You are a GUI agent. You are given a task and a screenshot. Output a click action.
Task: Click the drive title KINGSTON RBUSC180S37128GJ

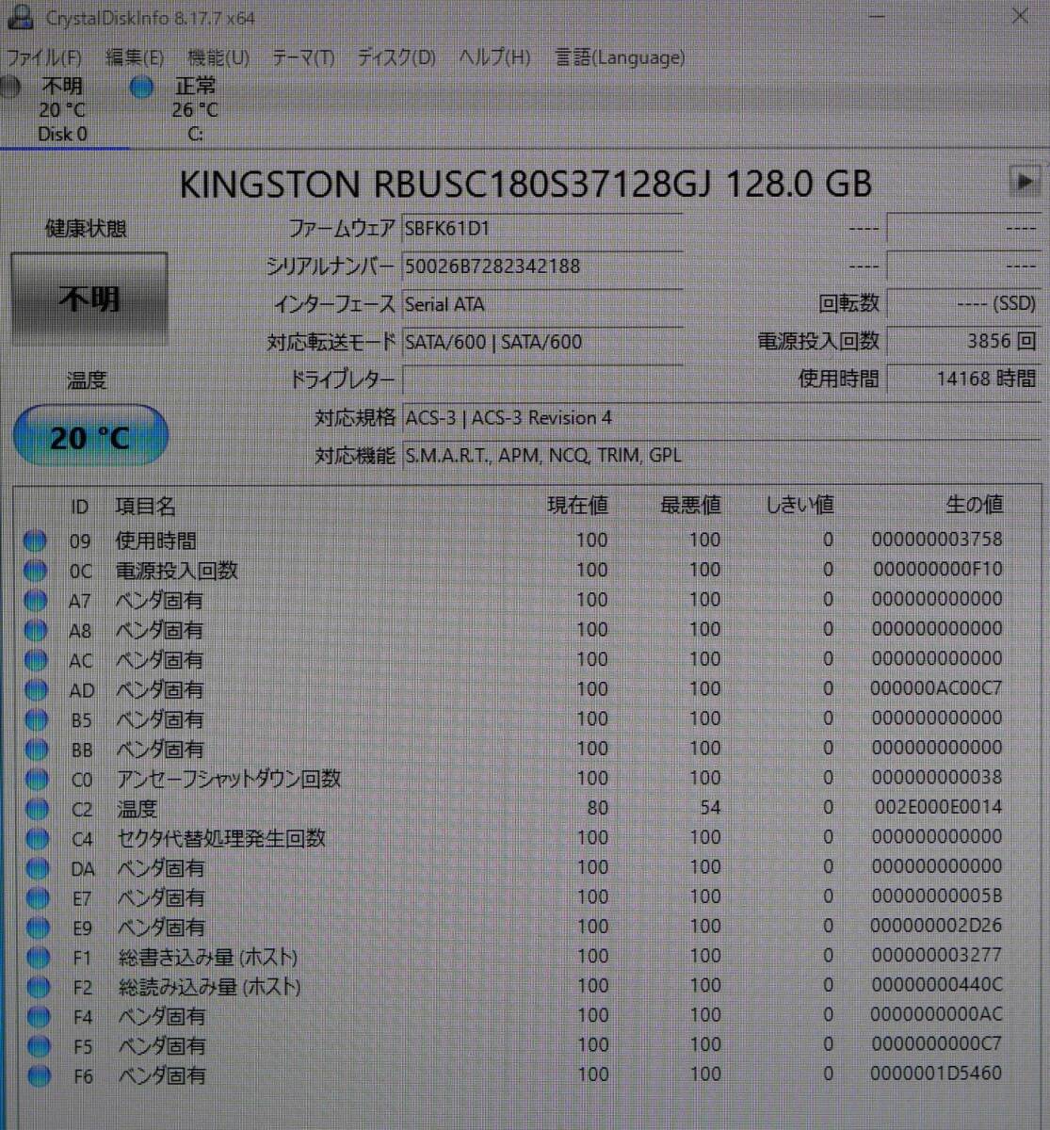click(x=447, y=184)
